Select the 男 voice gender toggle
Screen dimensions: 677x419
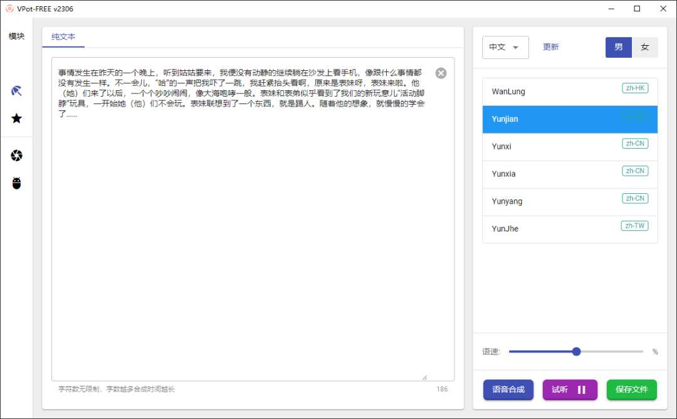pos(619,47)
